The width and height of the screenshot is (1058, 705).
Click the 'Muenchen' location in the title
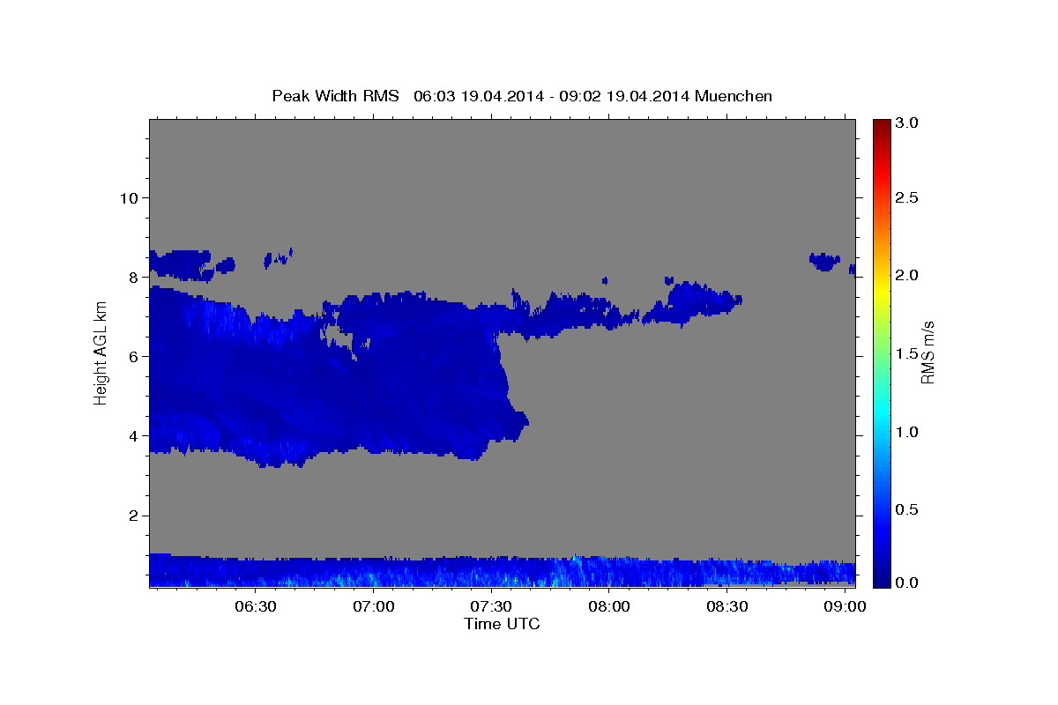[734, 96]
